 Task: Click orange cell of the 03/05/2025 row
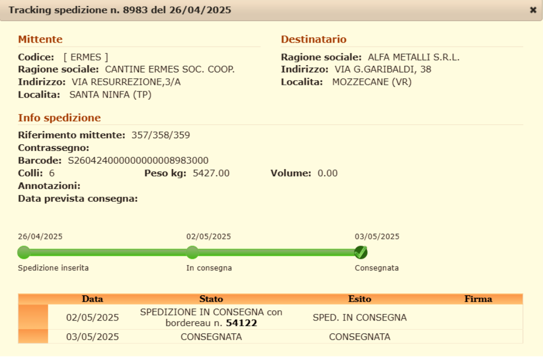coord(33,337)
